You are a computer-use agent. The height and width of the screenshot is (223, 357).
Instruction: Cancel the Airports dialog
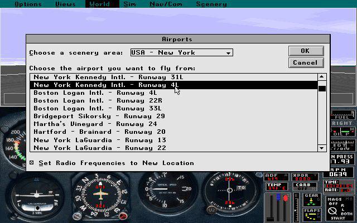coord(306,62)
